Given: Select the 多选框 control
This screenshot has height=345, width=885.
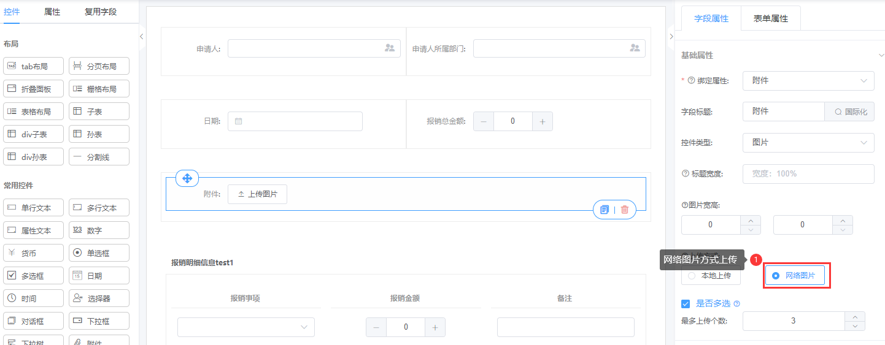Looking at the screenshot, I should (33, 276).
